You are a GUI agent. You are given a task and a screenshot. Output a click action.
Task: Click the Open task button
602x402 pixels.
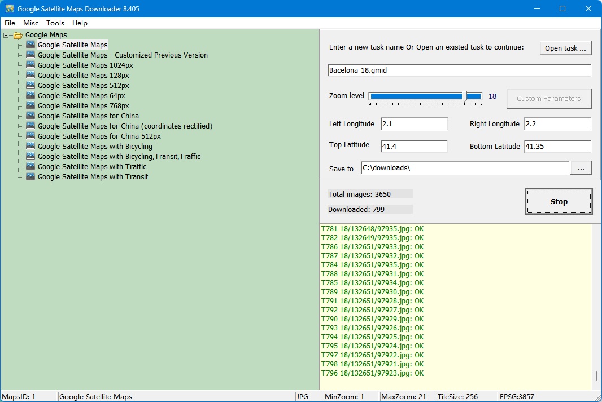(565, 48)
